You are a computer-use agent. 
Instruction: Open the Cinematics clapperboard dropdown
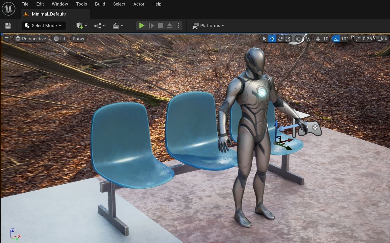pos(118,26)
